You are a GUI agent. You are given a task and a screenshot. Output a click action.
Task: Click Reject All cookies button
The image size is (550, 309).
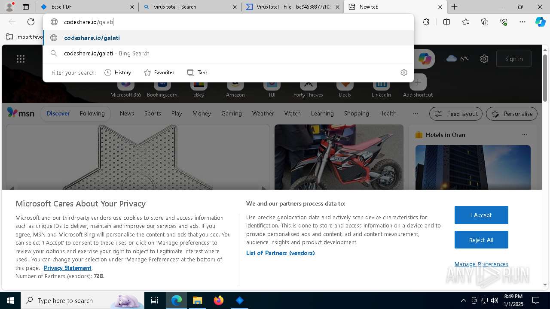point(481,240)
